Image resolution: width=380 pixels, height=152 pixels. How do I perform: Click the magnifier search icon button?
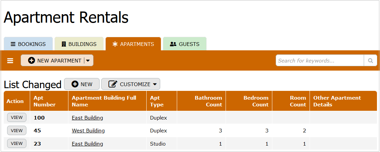[x=370, y=61]
